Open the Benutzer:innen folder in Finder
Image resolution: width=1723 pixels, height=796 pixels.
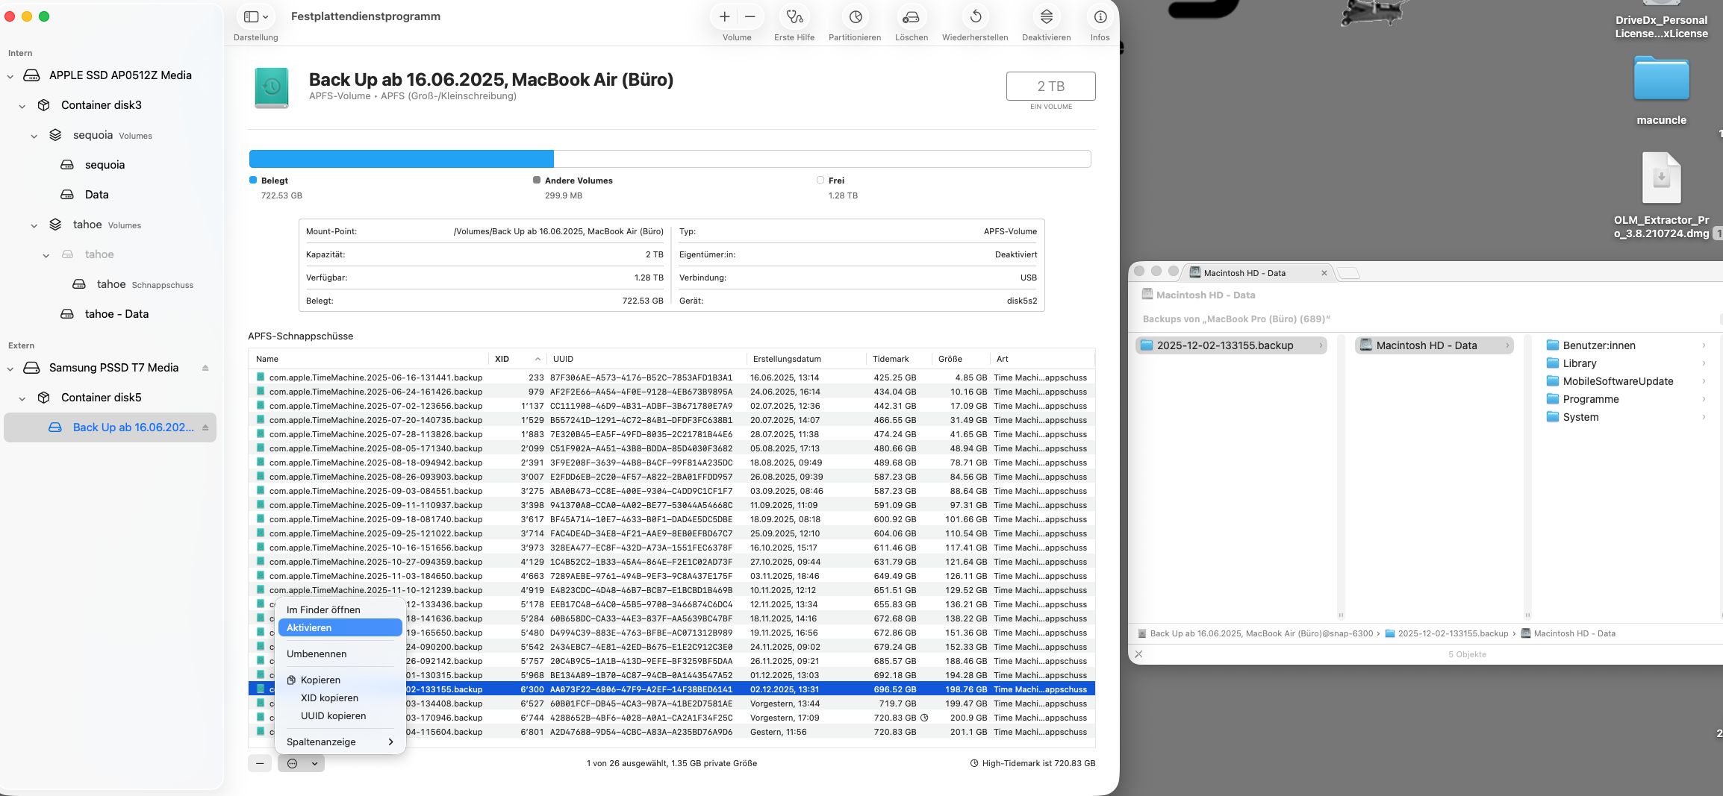tap(1598, 345)
